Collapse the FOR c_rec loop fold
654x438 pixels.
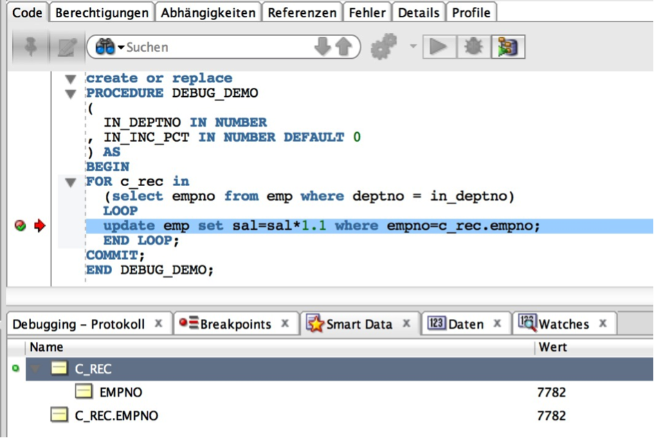71,182
